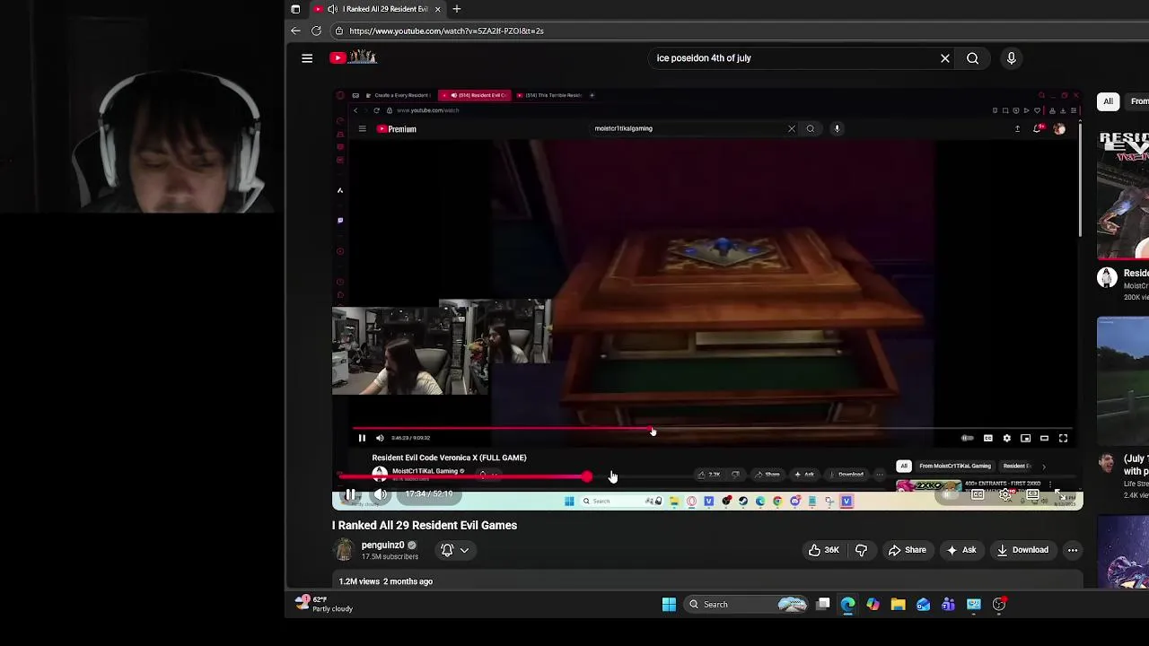Mute outer player volume speaker
Screen dimensions: 1149x646
tap(381, 494)
